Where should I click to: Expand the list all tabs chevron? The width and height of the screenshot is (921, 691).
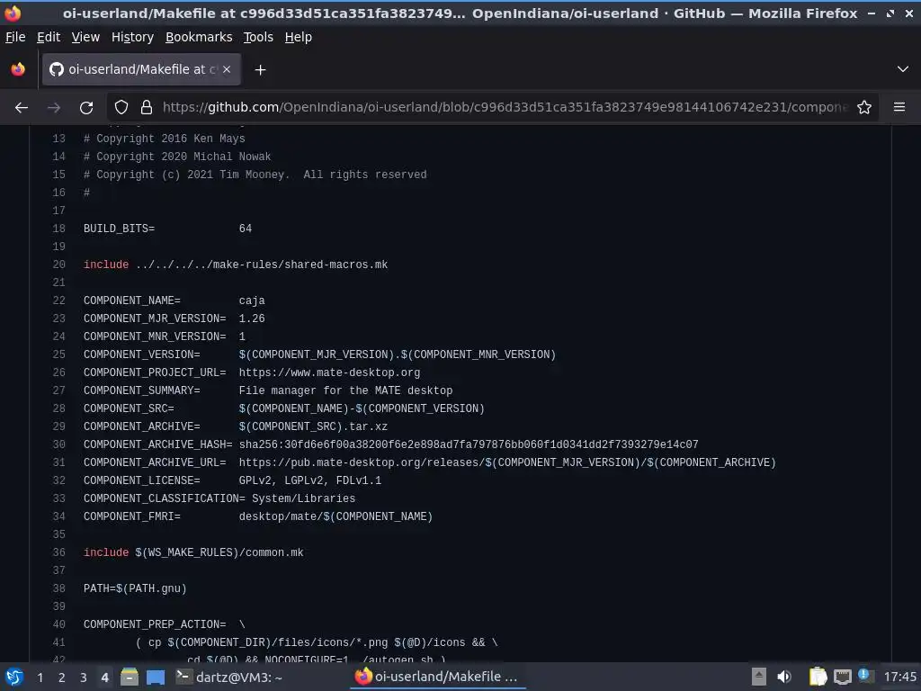[x=903, y=69]
